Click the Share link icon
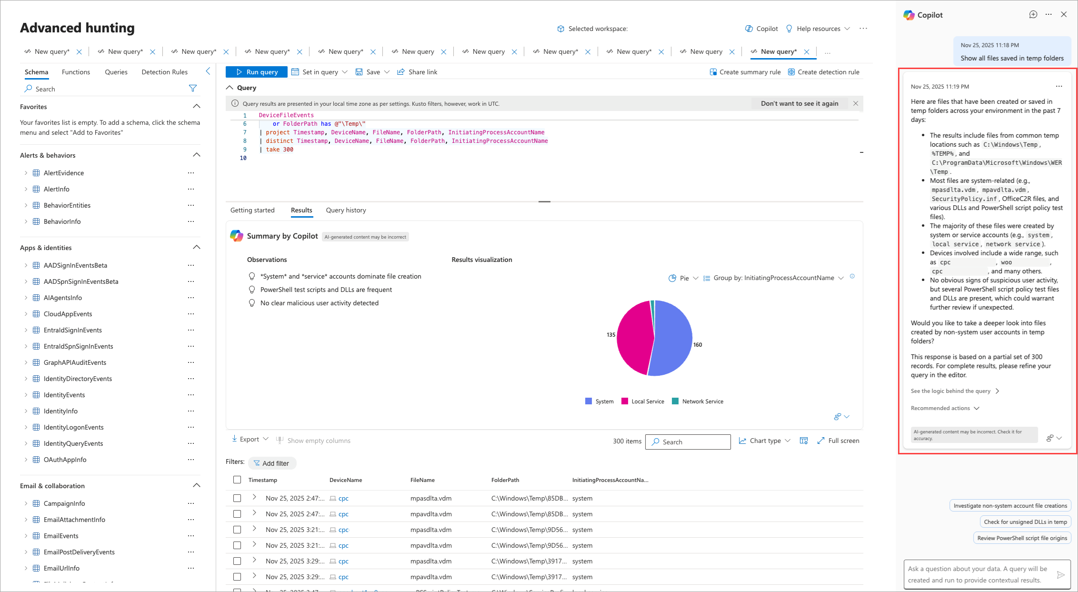 pyautogui.click(x=401, y=72)
